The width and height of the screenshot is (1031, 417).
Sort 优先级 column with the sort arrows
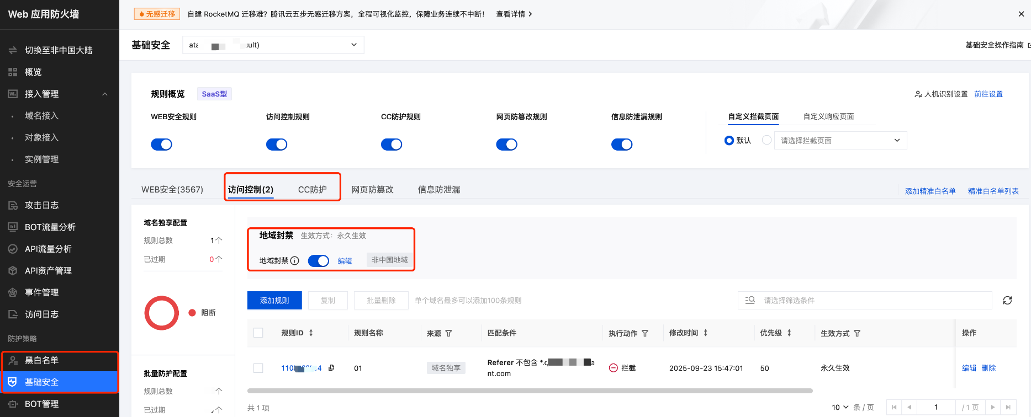pyautogui.click(x=789, y=333)
